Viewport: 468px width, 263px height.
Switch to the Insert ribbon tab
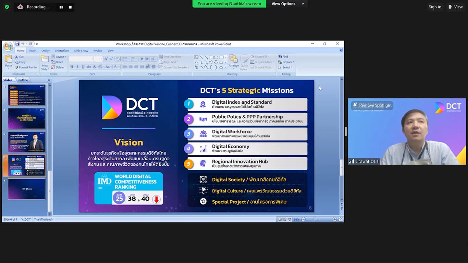(x=33, y=51)
